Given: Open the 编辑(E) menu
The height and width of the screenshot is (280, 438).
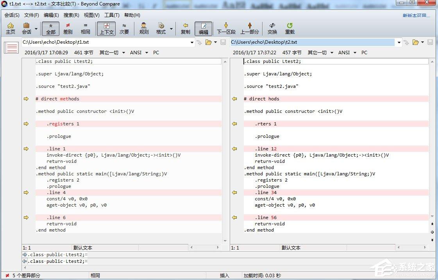Looking at the screenshot, I should [x=52, y=15].
